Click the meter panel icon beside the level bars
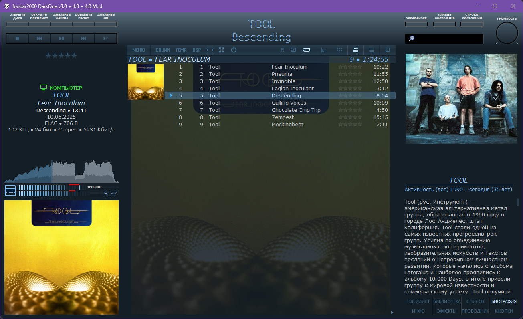523x319 pixels. pos(10,191)
